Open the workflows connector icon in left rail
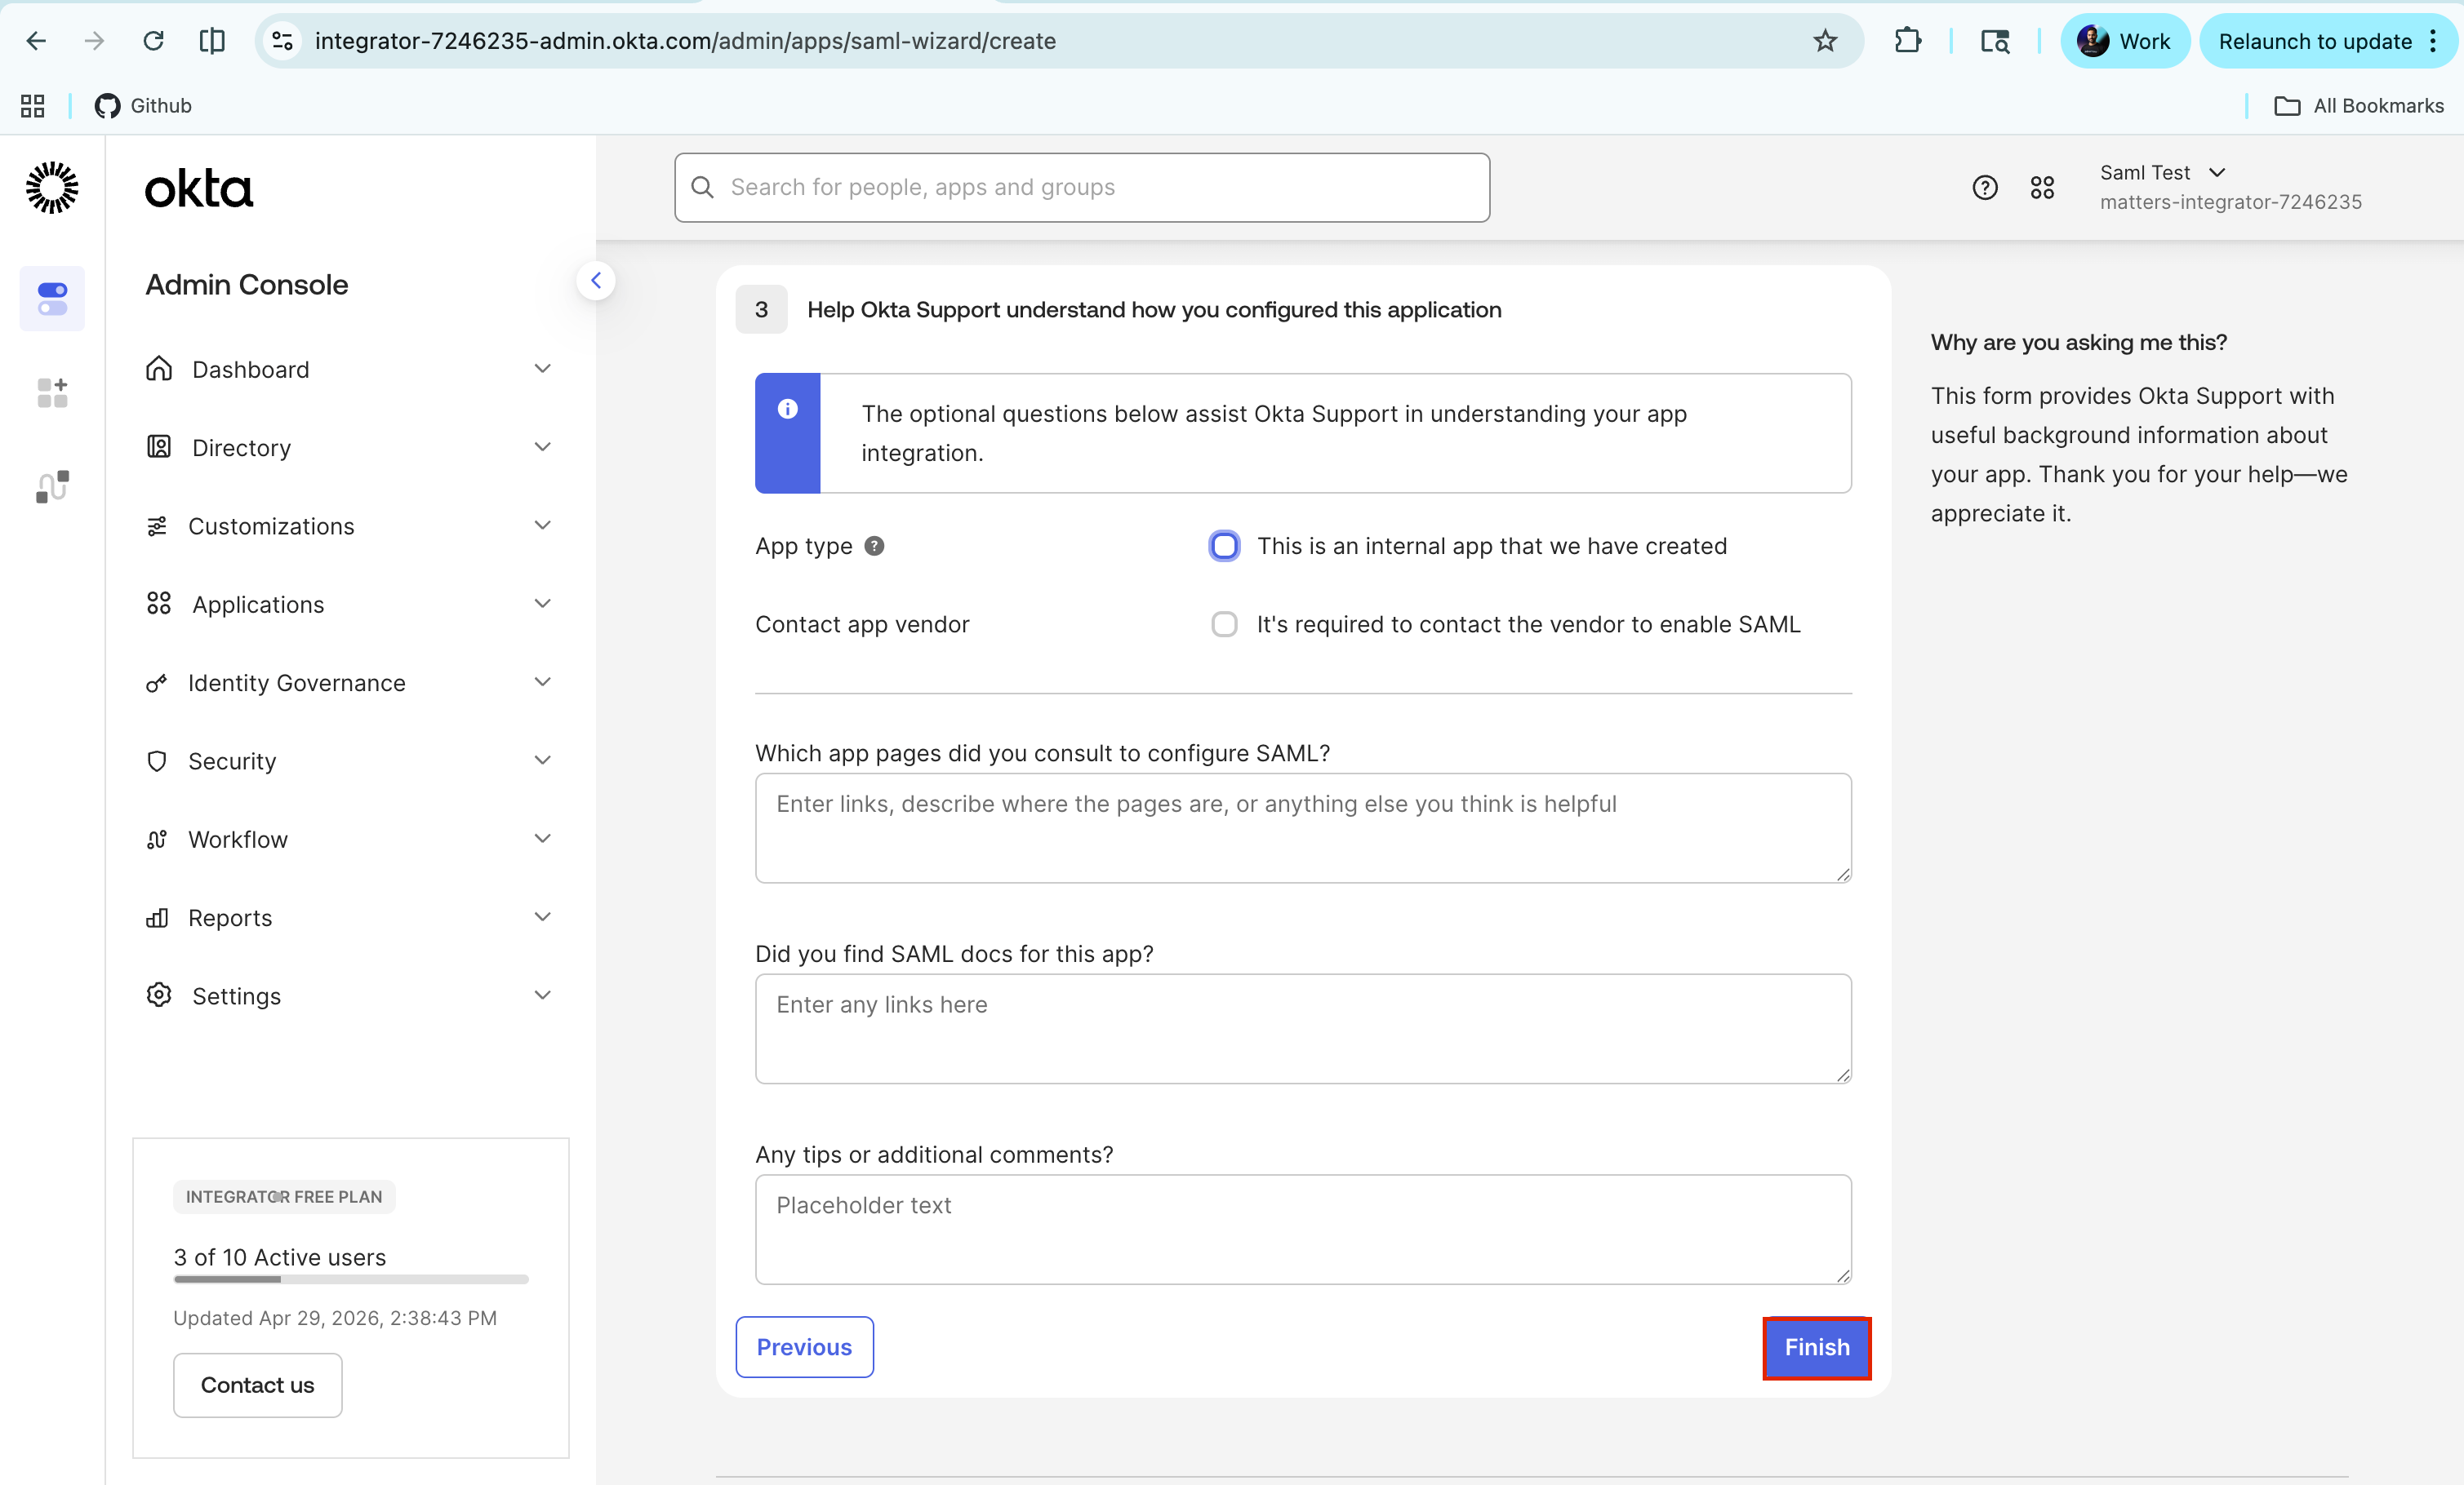This screenshot has height=1485, width=2464. (52, 486)
